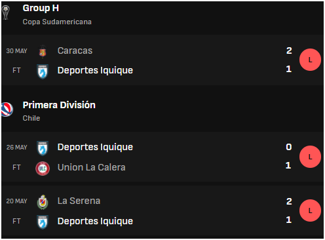Open the Union La Calera team name
This screenshot has height=240, width=325.
(92, 167)
